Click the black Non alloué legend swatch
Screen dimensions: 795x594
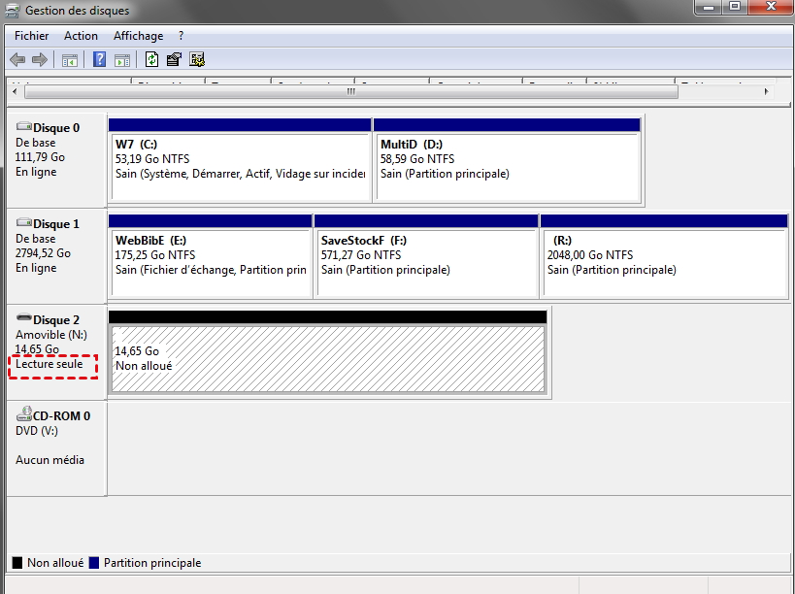[x=17, y=563]
